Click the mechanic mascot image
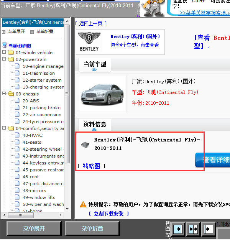 click(x=153, y=8)
